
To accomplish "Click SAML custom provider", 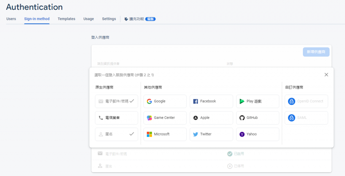I will (x=306, y=118).
